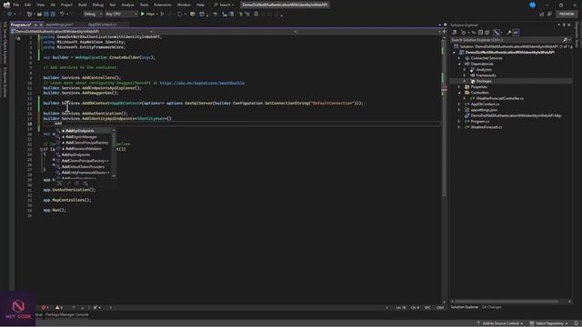Viewport: 582px width, 327px height.
Task: Select appsettings.json in Solution Explorer
Action: click(x=483, y=110)
